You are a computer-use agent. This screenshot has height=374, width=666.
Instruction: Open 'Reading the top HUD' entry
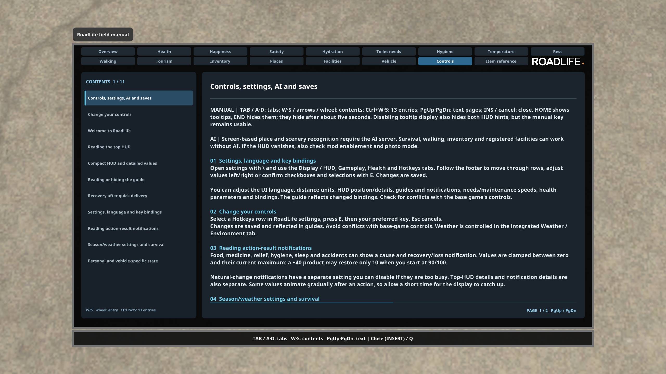click(139, 147)
